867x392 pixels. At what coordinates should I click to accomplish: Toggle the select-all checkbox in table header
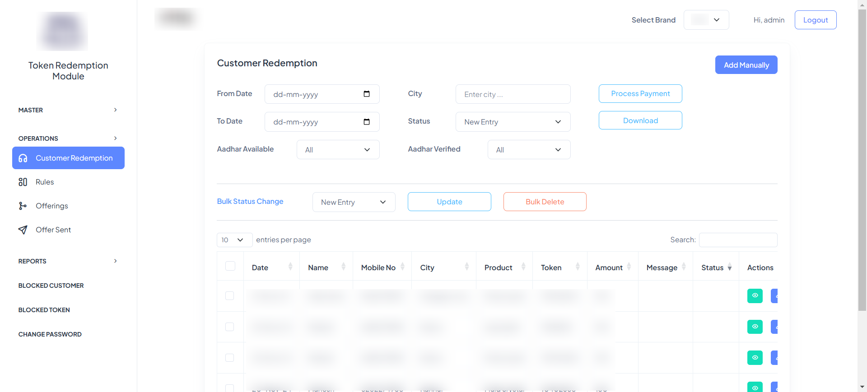point(230,266)
